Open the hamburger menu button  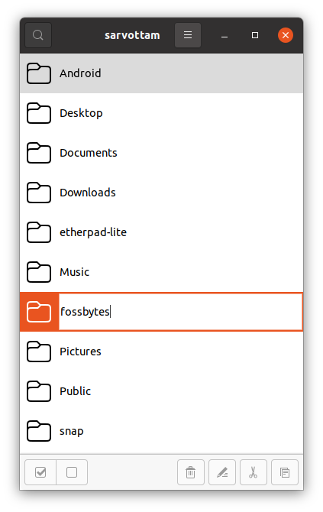pos(188,35)
